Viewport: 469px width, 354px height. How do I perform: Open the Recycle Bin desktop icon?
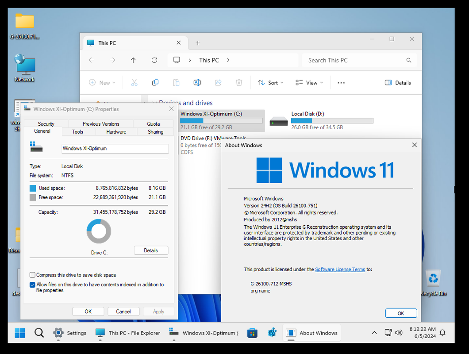coord(434,282)
